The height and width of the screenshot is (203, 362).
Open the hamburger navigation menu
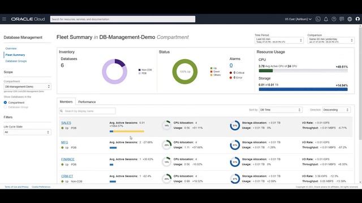click(x=4, y=19)
